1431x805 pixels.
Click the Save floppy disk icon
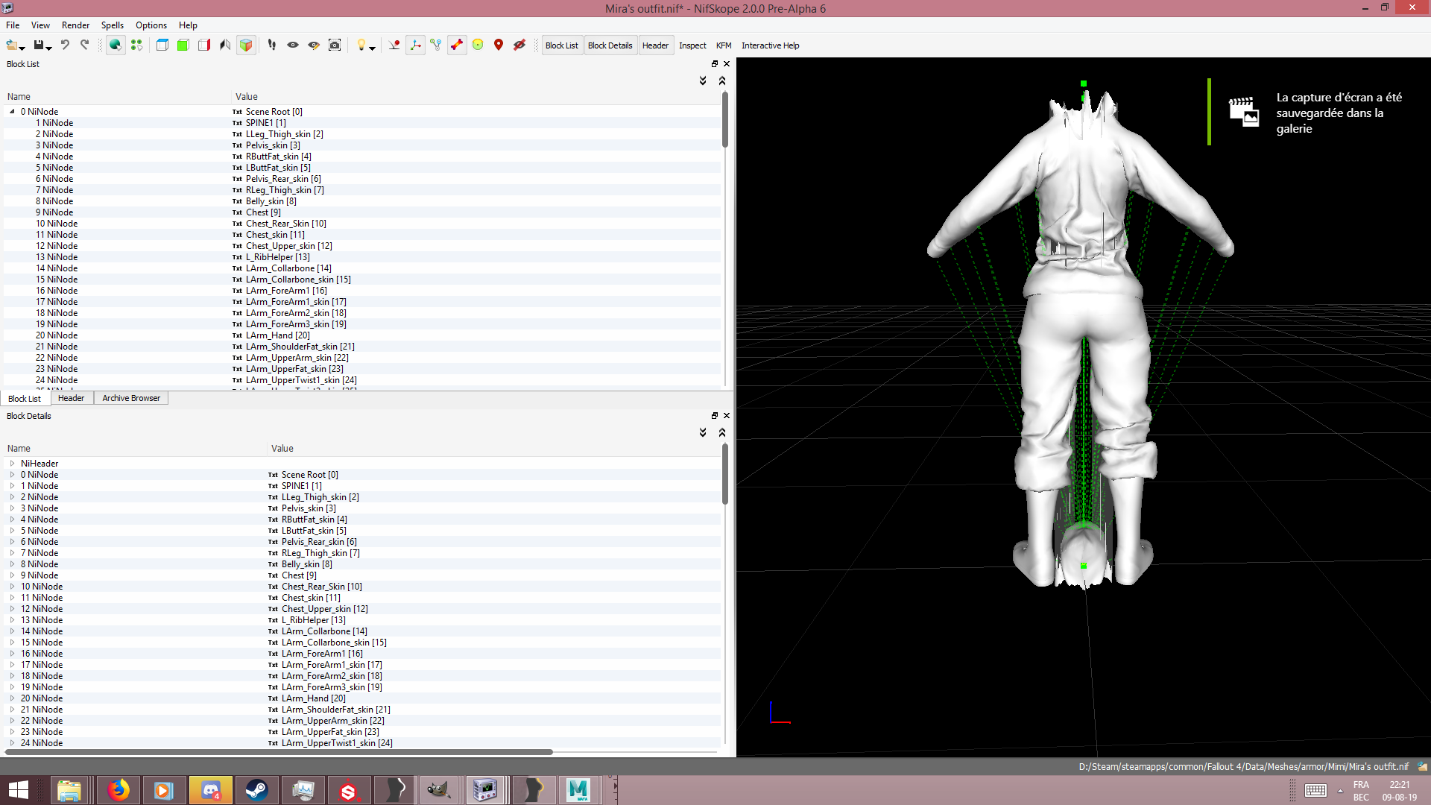pos(39,45)
